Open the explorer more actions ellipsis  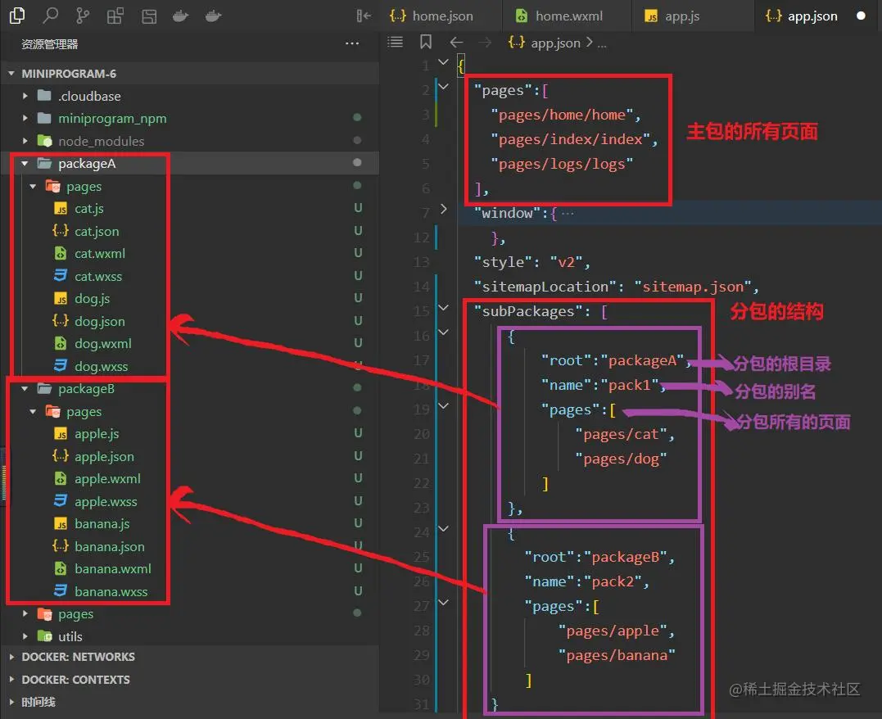352,43
